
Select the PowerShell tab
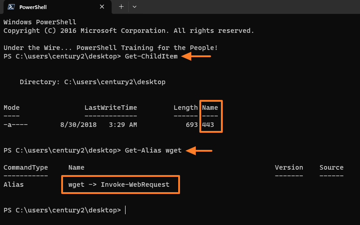coord(54,7)
